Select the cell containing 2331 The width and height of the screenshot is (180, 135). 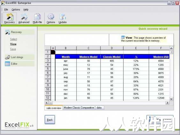pos(159,90)
